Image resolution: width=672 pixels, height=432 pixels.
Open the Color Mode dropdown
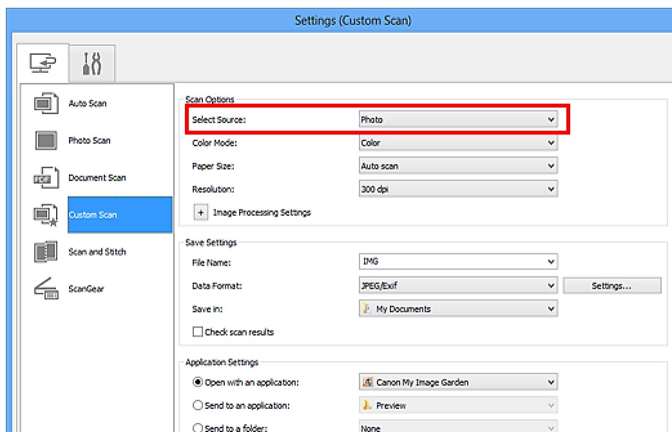click(457, 142)
